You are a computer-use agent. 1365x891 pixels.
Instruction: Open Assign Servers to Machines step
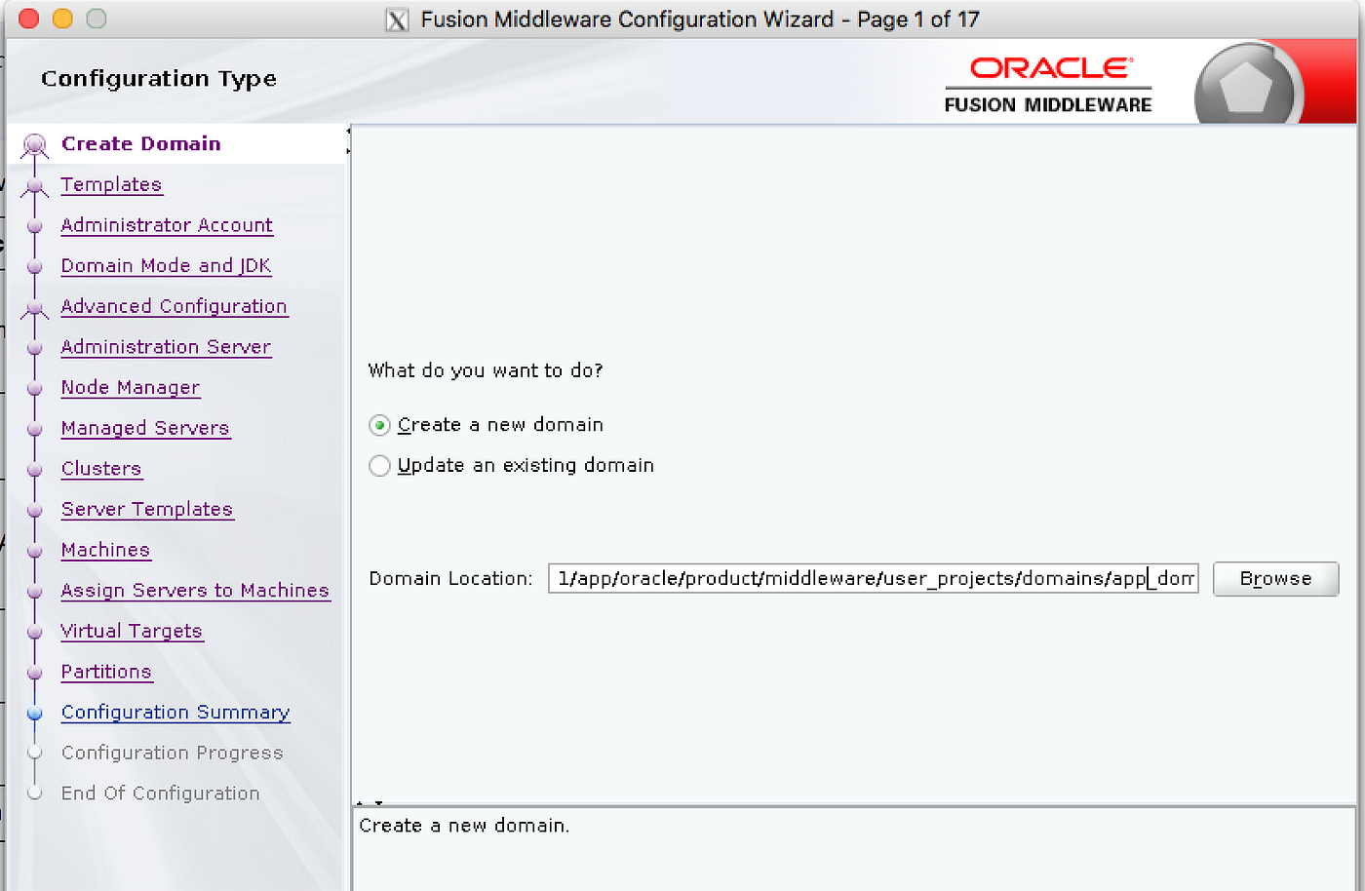195,591
